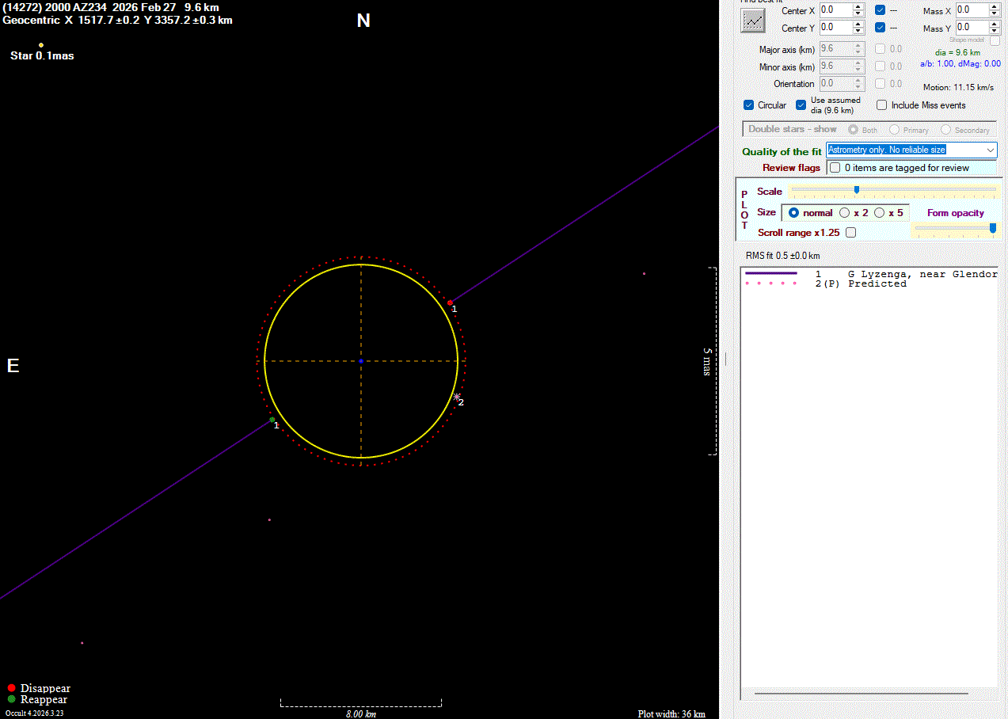Select plot size x 2
Viewport: 1008px width, 719px height.
pyautogui.click(x=845, y=213)
